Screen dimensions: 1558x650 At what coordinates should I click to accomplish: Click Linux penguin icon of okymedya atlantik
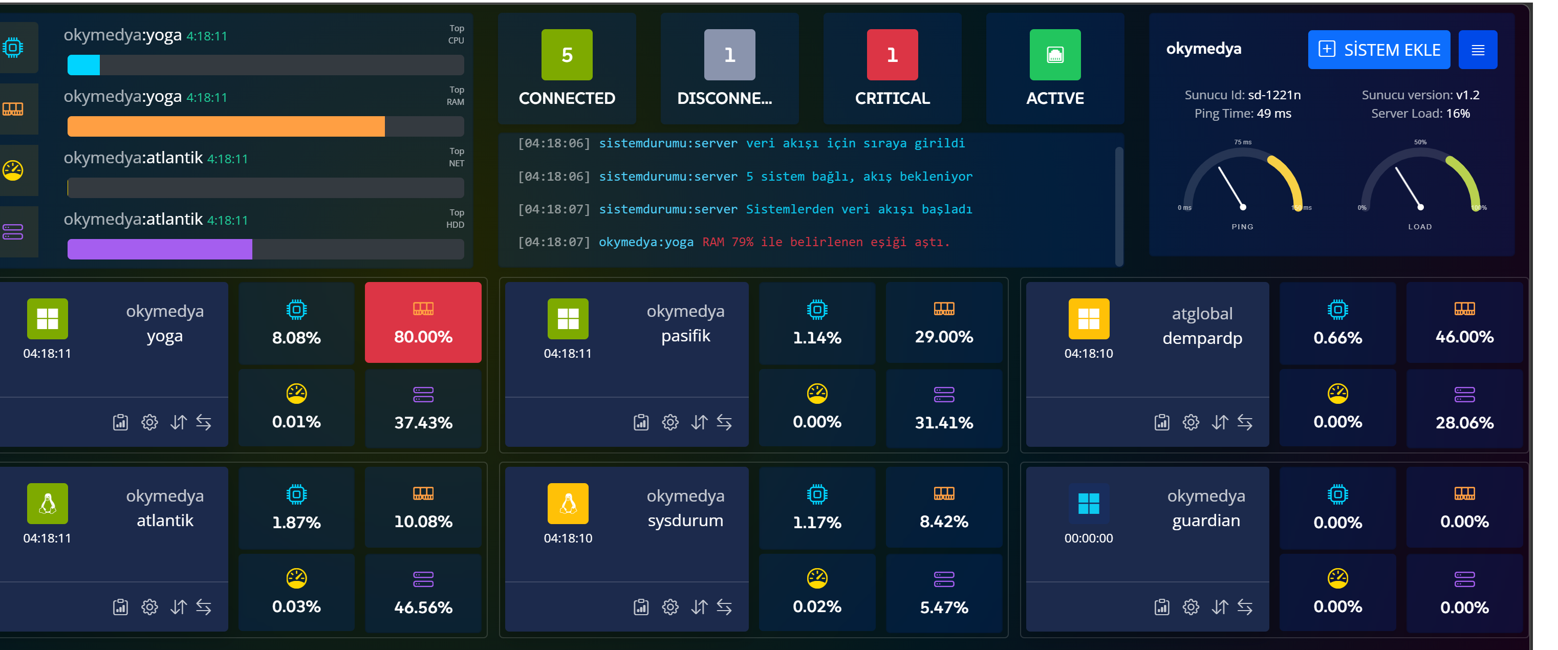[47, 503]
